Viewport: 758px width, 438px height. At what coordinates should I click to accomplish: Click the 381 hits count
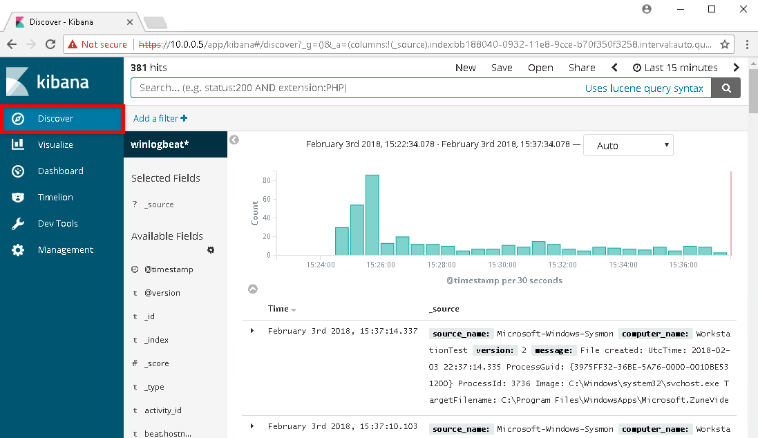[x=149, y=68]
